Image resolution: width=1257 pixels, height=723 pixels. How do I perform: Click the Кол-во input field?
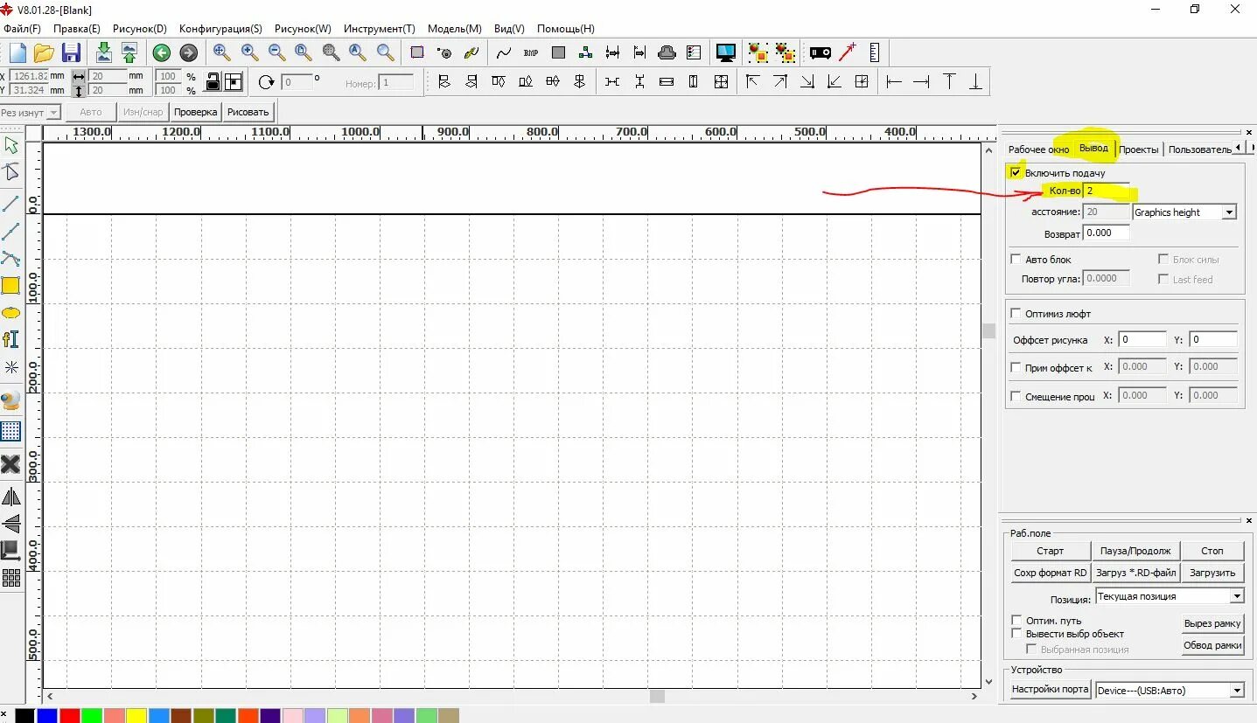1107,191
